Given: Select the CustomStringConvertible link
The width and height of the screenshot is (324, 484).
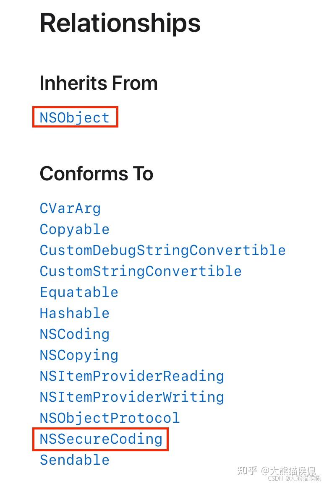Looking at the screenshot, I should tap(141, 271).
